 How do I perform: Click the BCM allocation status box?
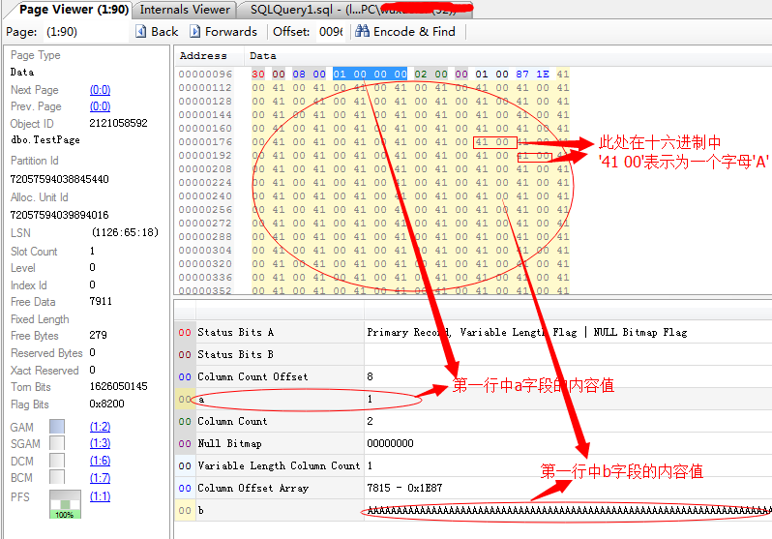pyautogui.click(x=57, y=477)
